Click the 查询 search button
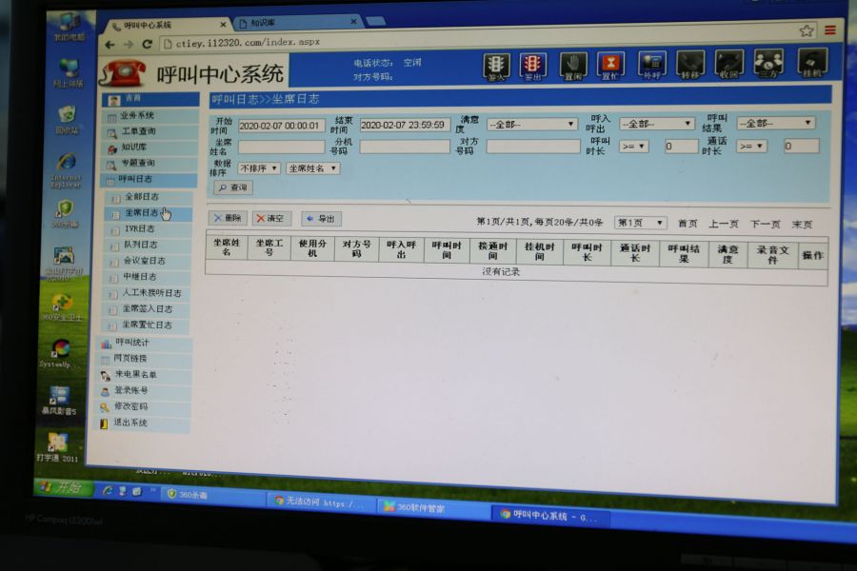Image resolution: width=857 pixels, height=571 pixels. click(x=233, y=188)
